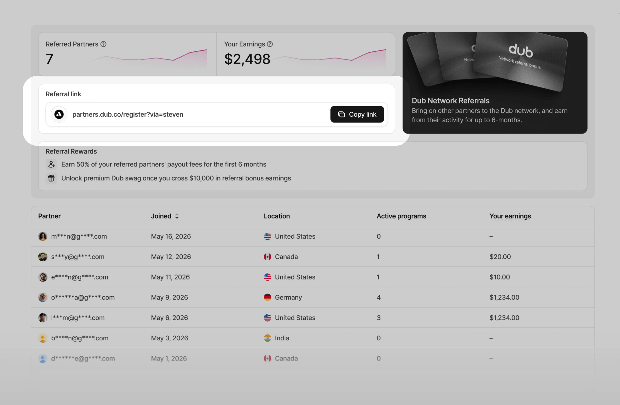
Task: Open the Referred Partners help icon
Action: click(x=103, y=44)
